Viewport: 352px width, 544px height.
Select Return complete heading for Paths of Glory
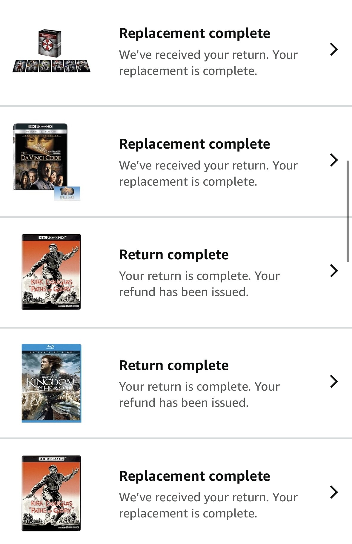pyautogui.click(x=174, y=255)
